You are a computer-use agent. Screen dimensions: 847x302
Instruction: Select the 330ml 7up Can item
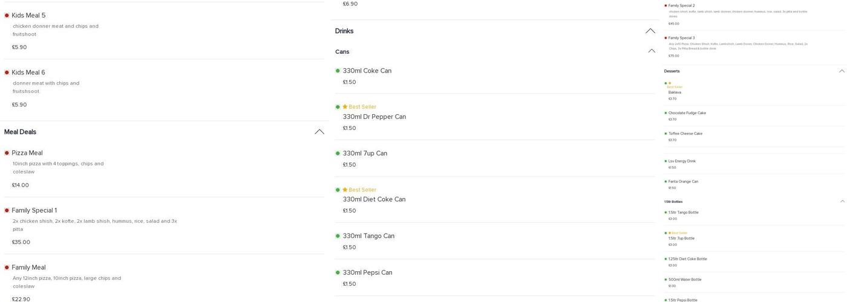[365, 153]
